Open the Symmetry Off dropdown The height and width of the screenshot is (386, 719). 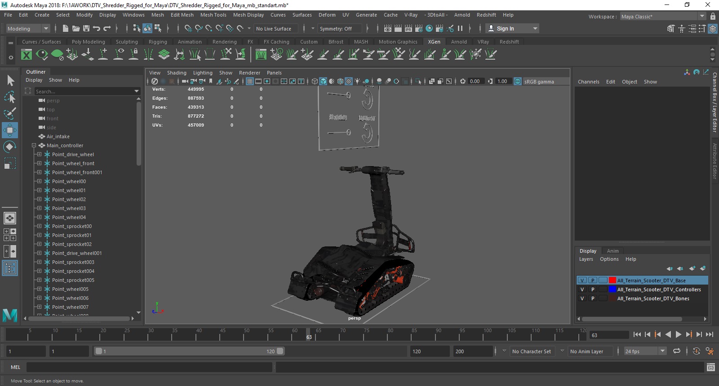click(x=340, y=28)
